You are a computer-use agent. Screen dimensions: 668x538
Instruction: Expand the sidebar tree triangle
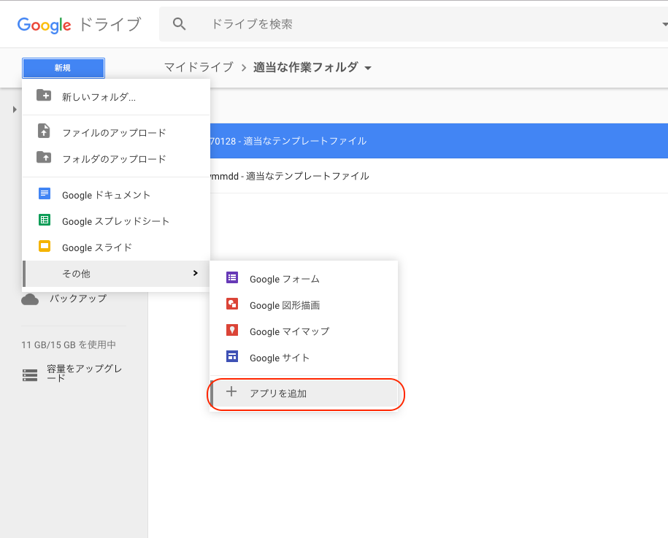coord(15,109)
